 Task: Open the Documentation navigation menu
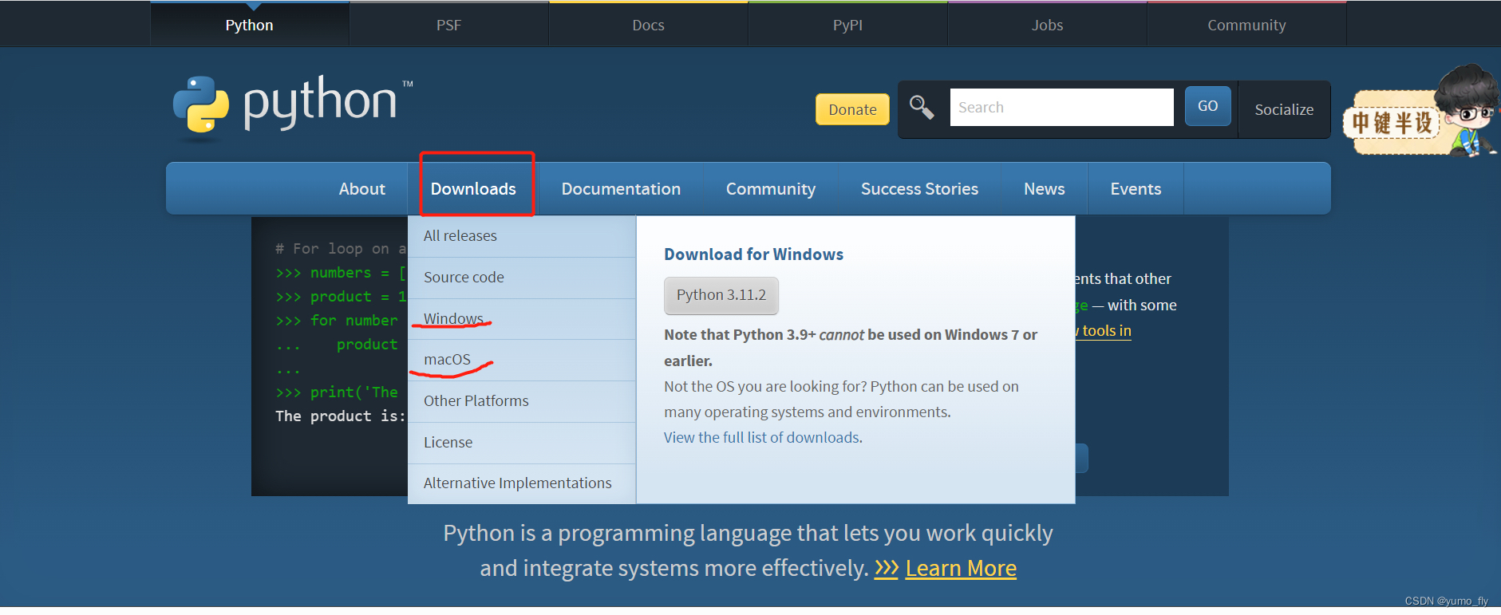pos(621,189)
